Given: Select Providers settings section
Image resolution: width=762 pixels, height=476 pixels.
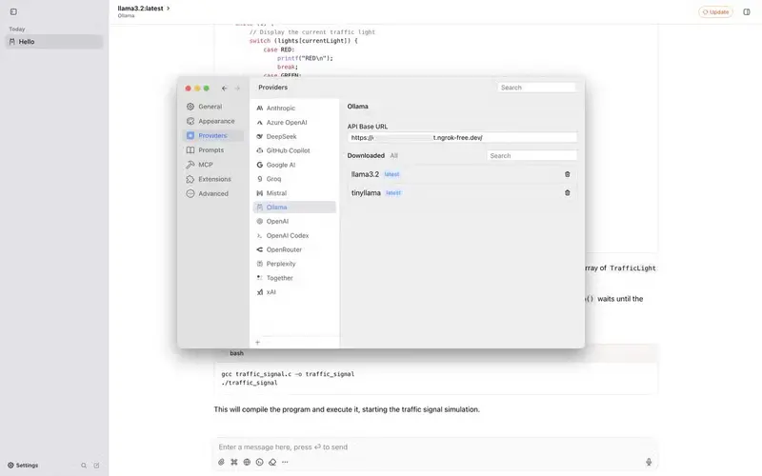Looking at the screenshot, I should (x=212, y=135).
